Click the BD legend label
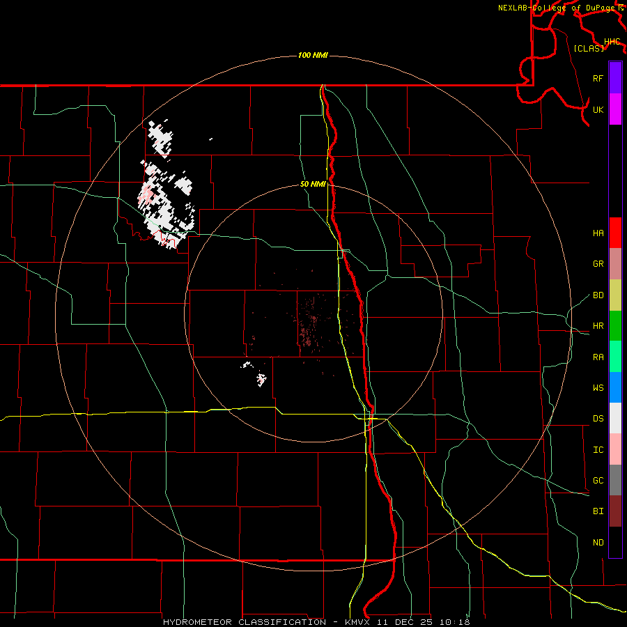 [x=598, y=295]
